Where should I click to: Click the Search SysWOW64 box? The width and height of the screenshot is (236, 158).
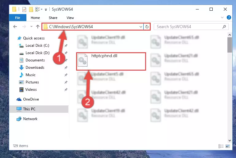tap(191, 27)
